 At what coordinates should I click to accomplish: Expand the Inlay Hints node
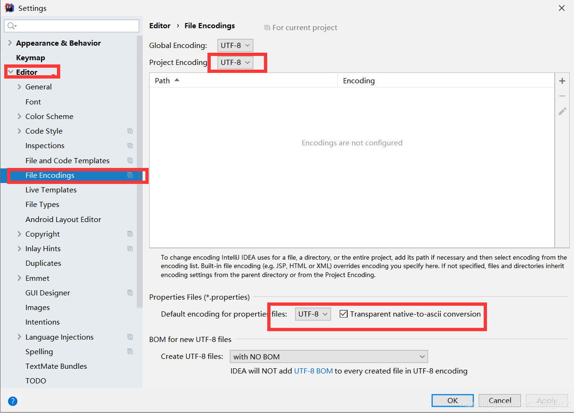pyautogui.click(x=19, y=248)
